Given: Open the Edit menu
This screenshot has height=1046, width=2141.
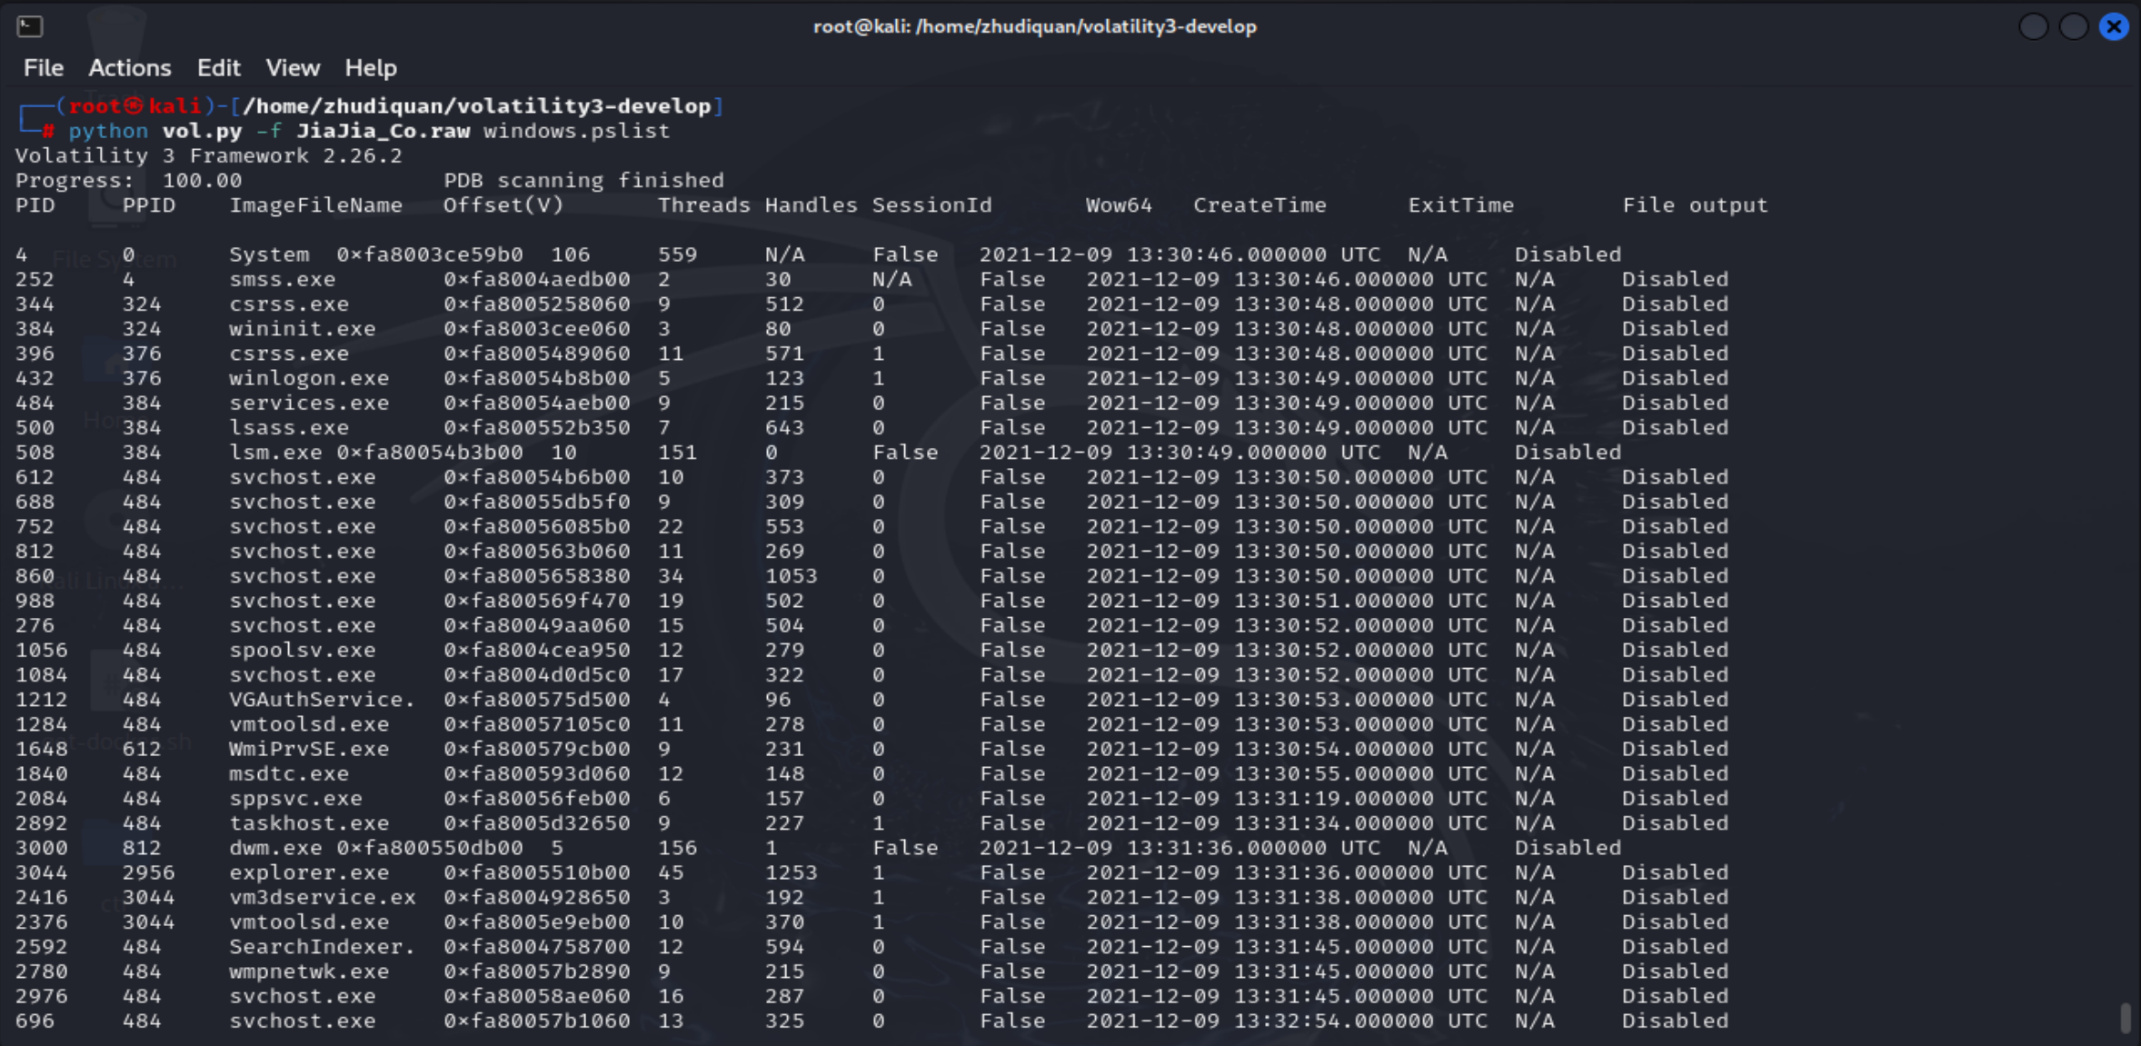Looking at the screenshot, I should [218, 68].
